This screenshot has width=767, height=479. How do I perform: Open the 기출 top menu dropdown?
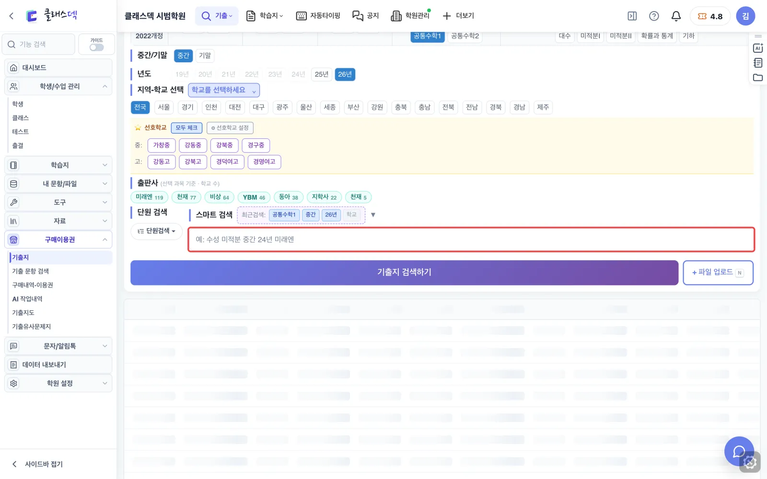click(217, 16)
